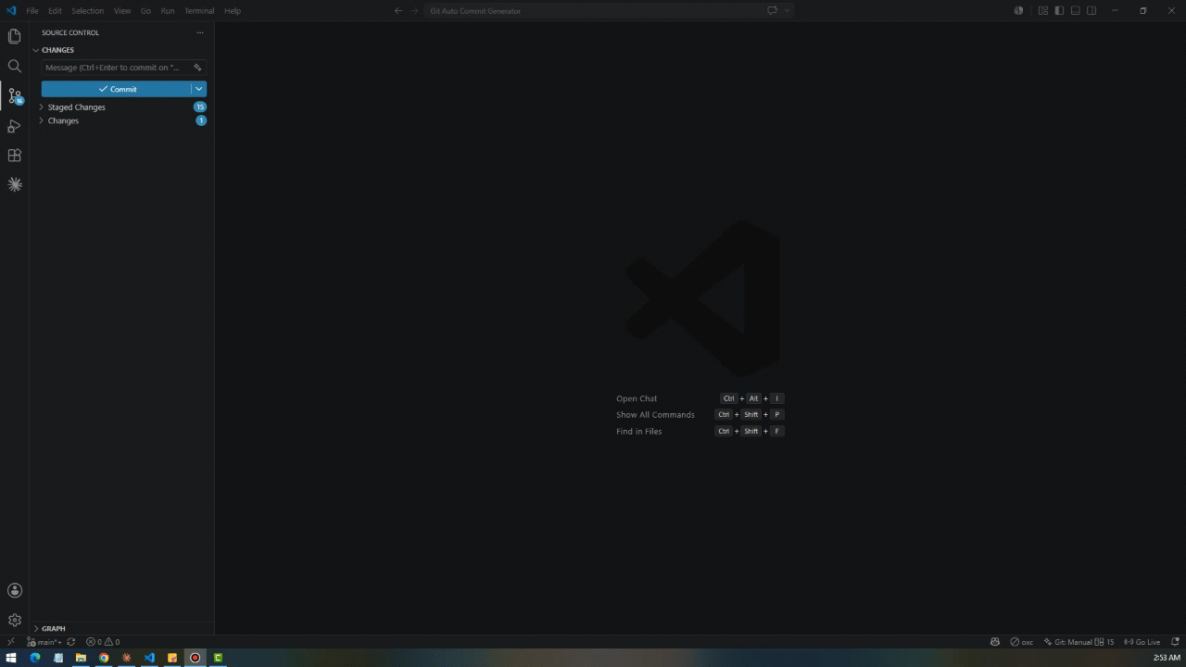Click the taskbar clock showing 2:53 AM
The image size is (1186, 667).
click(1167, 658)
